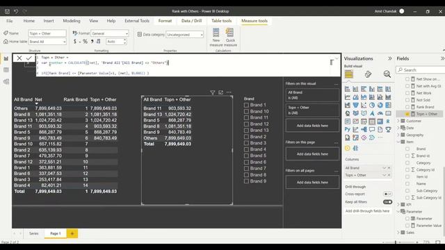Toggle the Cross-report switch
The width and height of the screenshot is (445, 250).
[x=387, y=194]
